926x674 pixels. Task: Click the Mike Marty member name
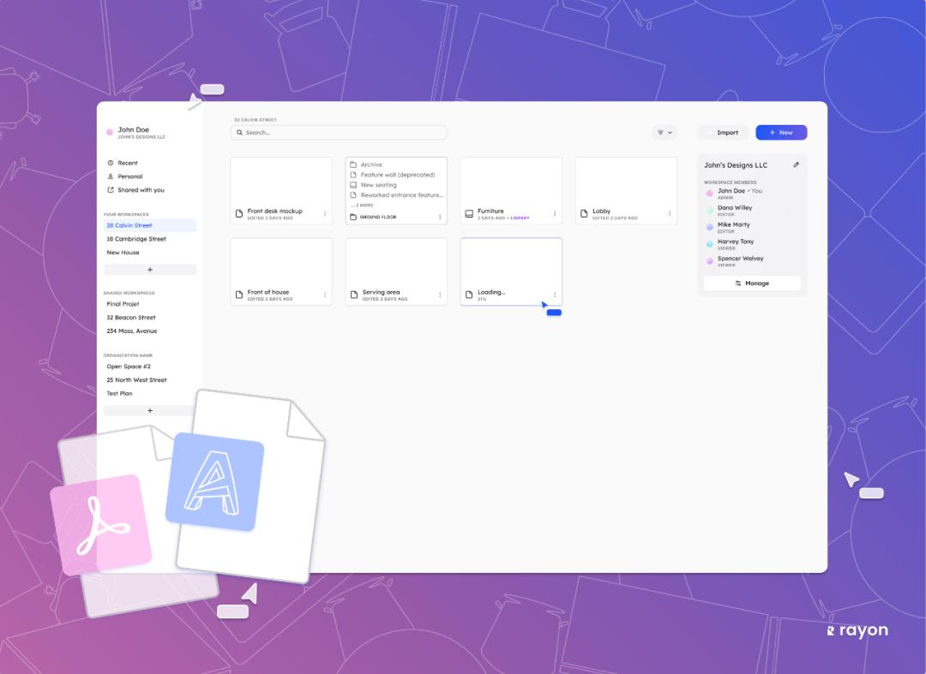point(733,224)
